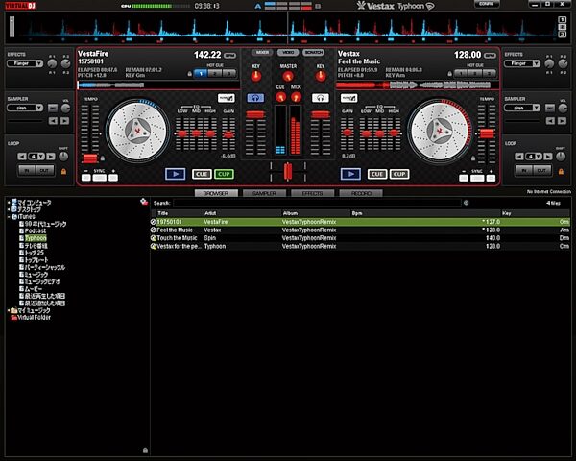576x461 pixels.
Task: Click right deck CUE button
Action: (x=377, y=174)
